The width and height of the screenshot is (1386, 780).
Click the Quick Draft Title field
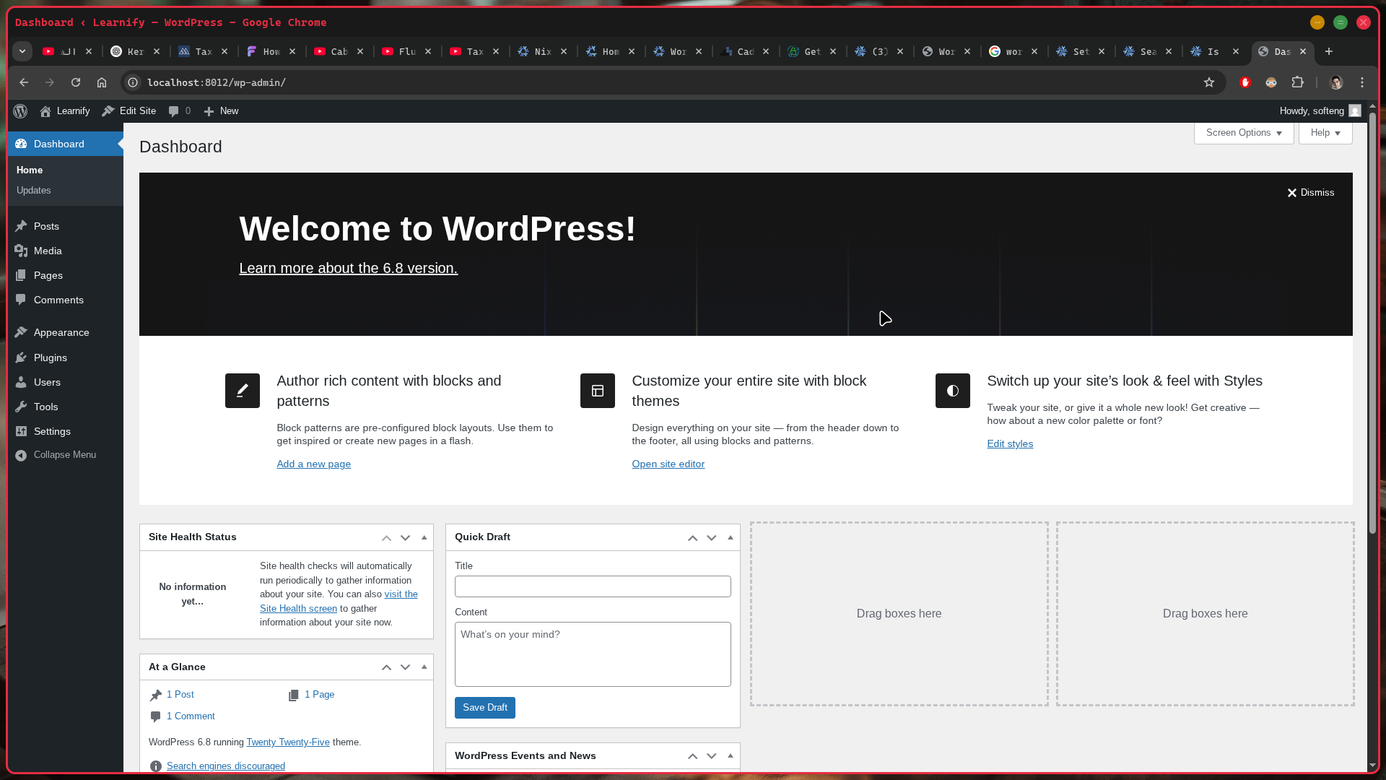click(592, 586)
